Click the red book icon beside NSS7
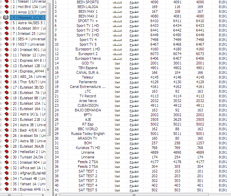231x196 pixels. coord(7,44)
